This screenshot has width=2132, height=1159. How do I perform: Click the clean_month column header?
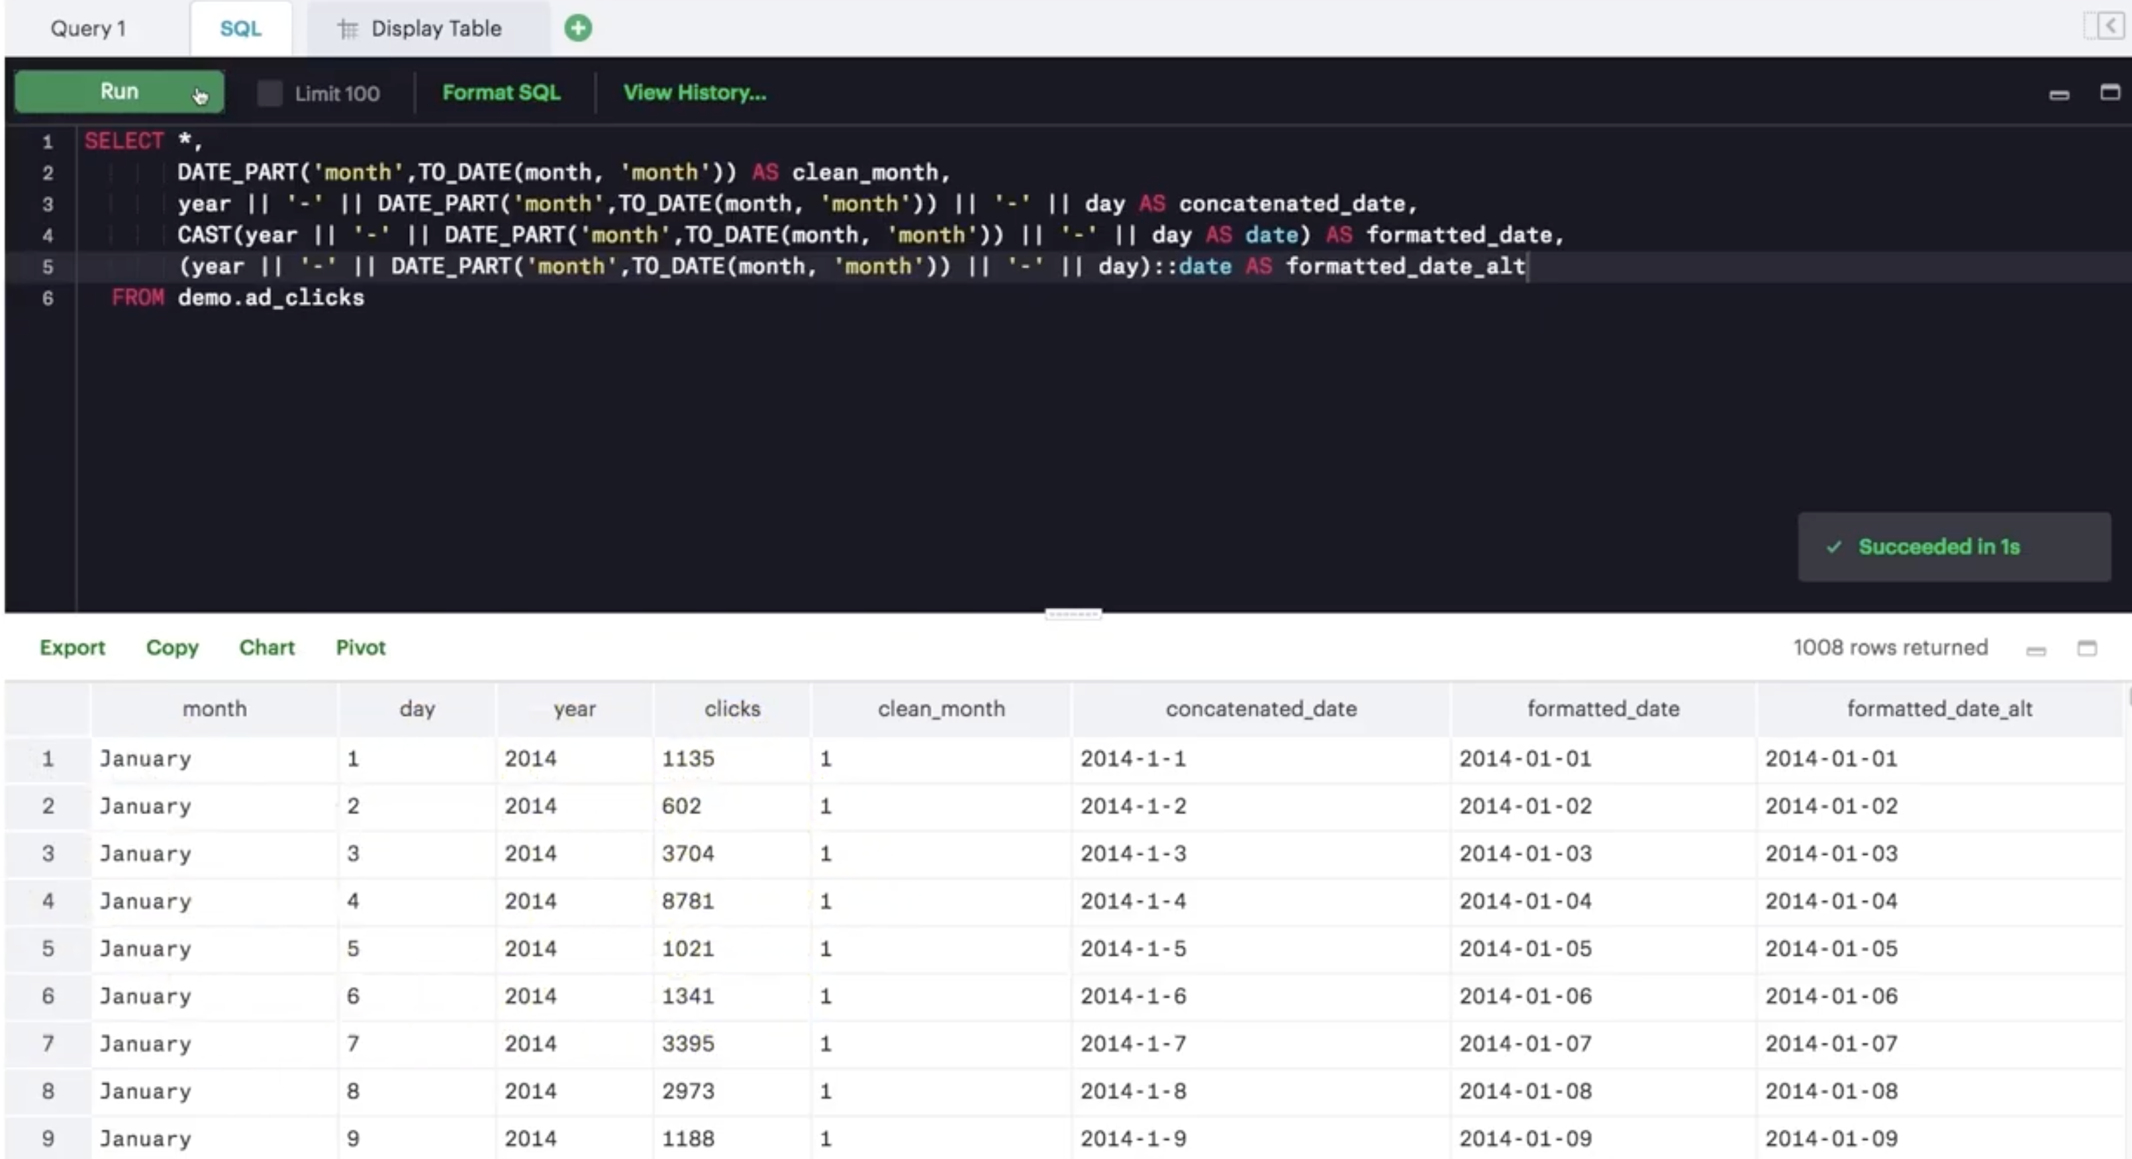941,709
